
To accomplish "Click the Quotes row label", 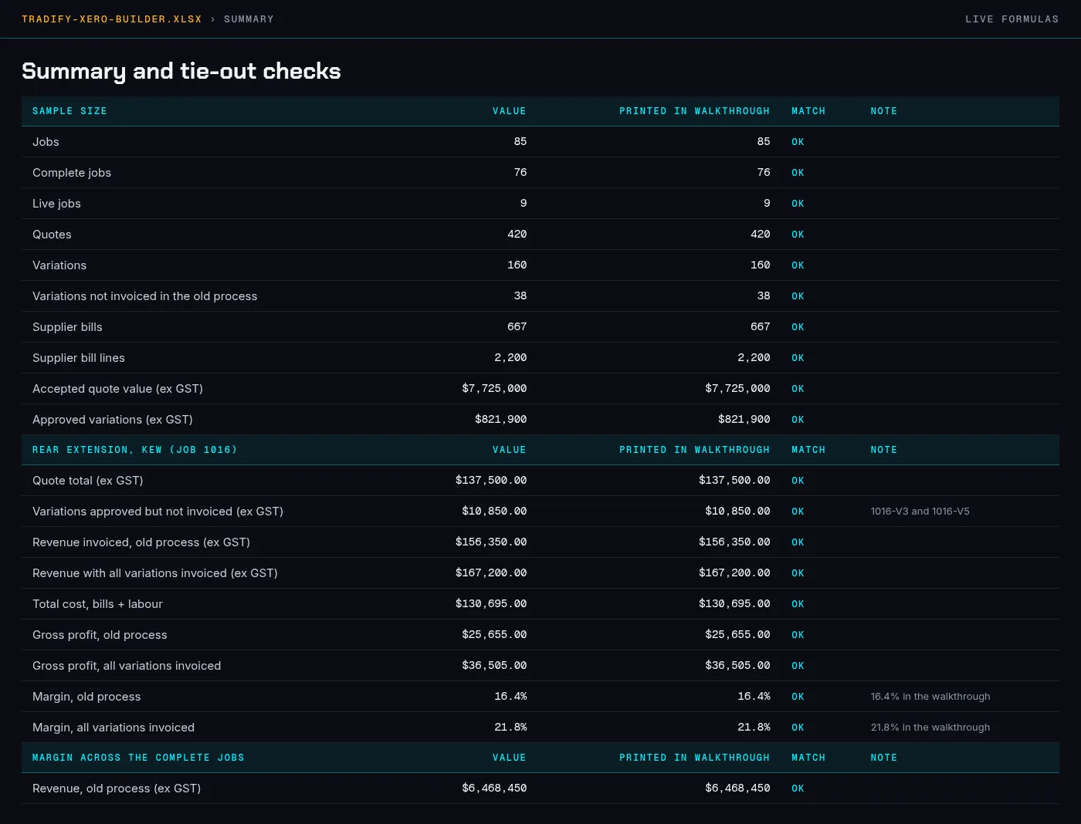I will [52, 235].
